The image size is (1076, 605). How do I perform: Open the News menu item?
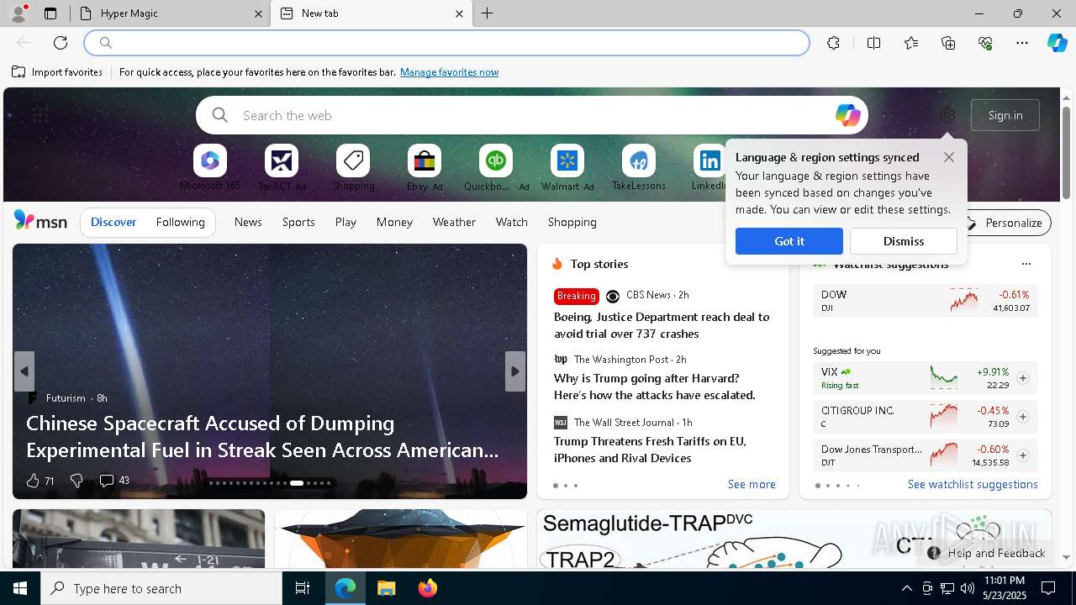pos(248,223)
